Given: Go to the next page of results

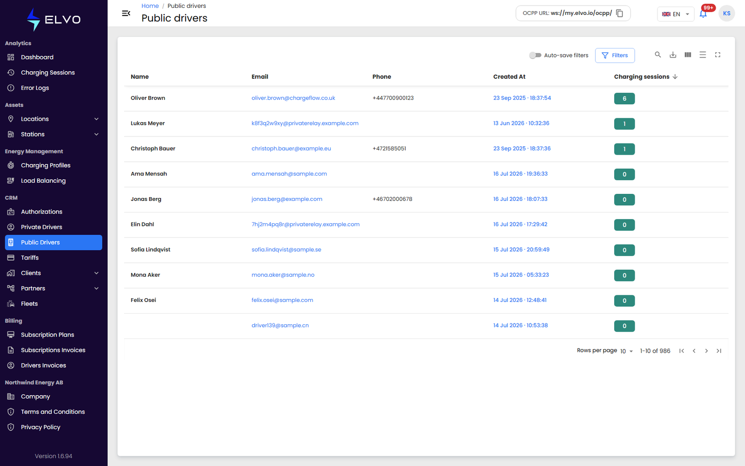Looking at the screenshot, I should click(x=706, y=351).
